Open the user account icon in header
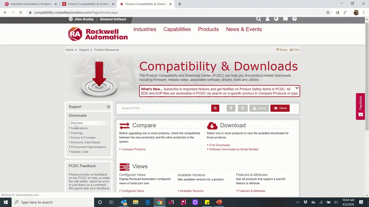369x207 pixels. pyautogui.click(x=268, y=19)
